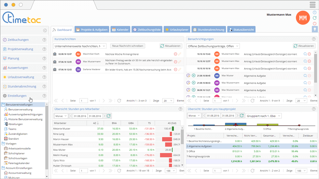Image resolution: width=319 pixels, height=179 pixels.
Task: Click the magnifier icon on the first notification
Action: [305, 54]
